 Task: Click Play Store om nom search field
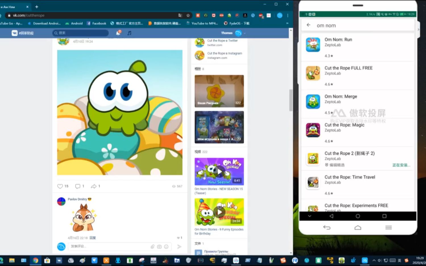click(x=358, y=25)
